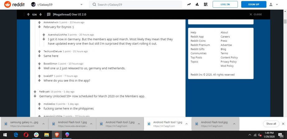Open the About footer link

click(224, 32)
